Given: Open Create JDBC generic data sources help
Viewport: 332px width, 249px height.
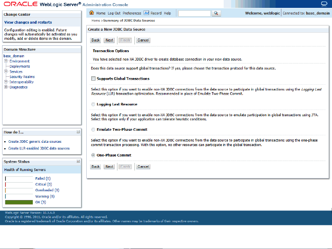Looking at the screenshot, I should point(35,142).
